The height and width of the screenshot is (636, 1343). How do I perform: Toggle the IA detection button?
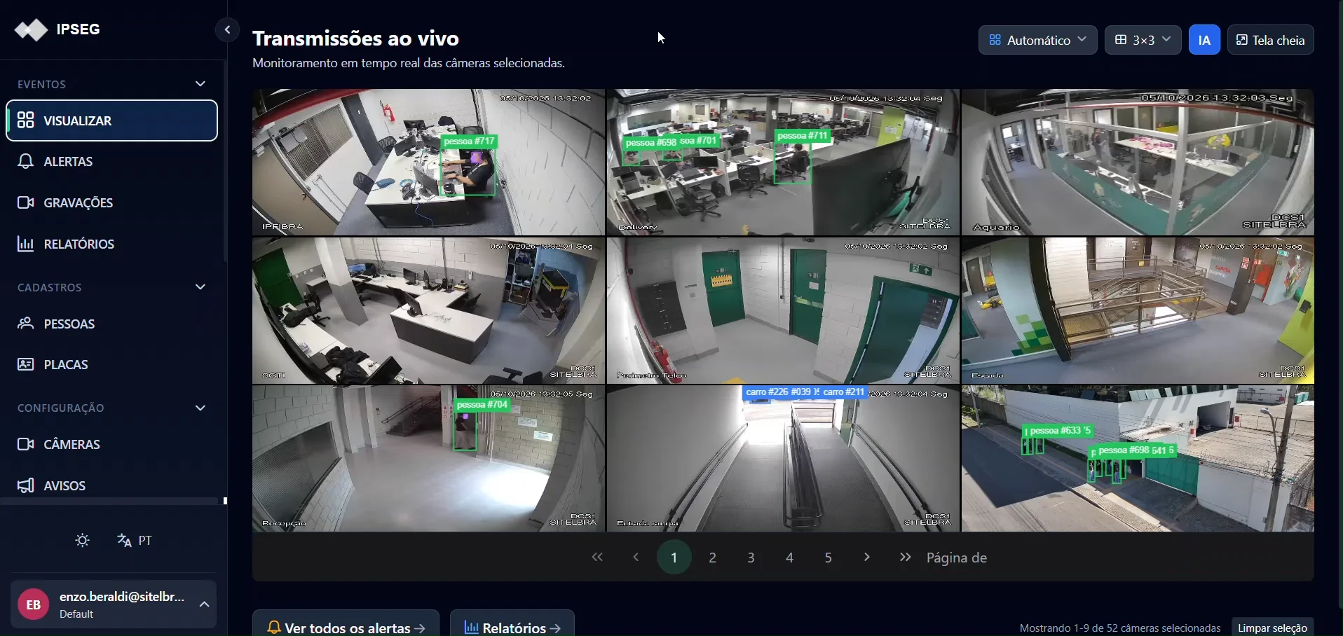pos(1205,40)
